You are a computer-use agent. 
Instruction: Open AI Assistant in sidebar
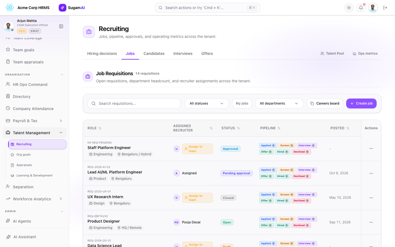click(x=34, y=237)
